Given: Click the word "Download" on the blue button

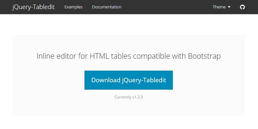Looking at the screenshot, I should [105, 80].
